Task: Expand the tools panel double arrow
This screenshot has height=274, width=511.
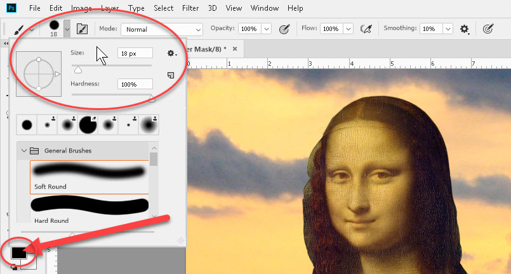Action: (x=6, y=43)
